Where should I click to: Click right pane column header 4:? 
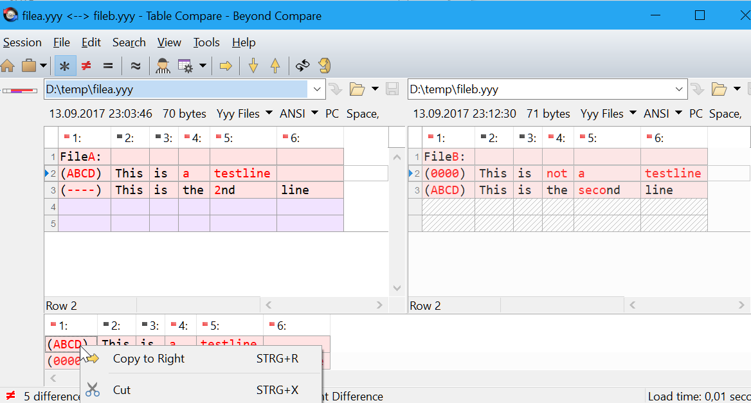coord(558,138)
